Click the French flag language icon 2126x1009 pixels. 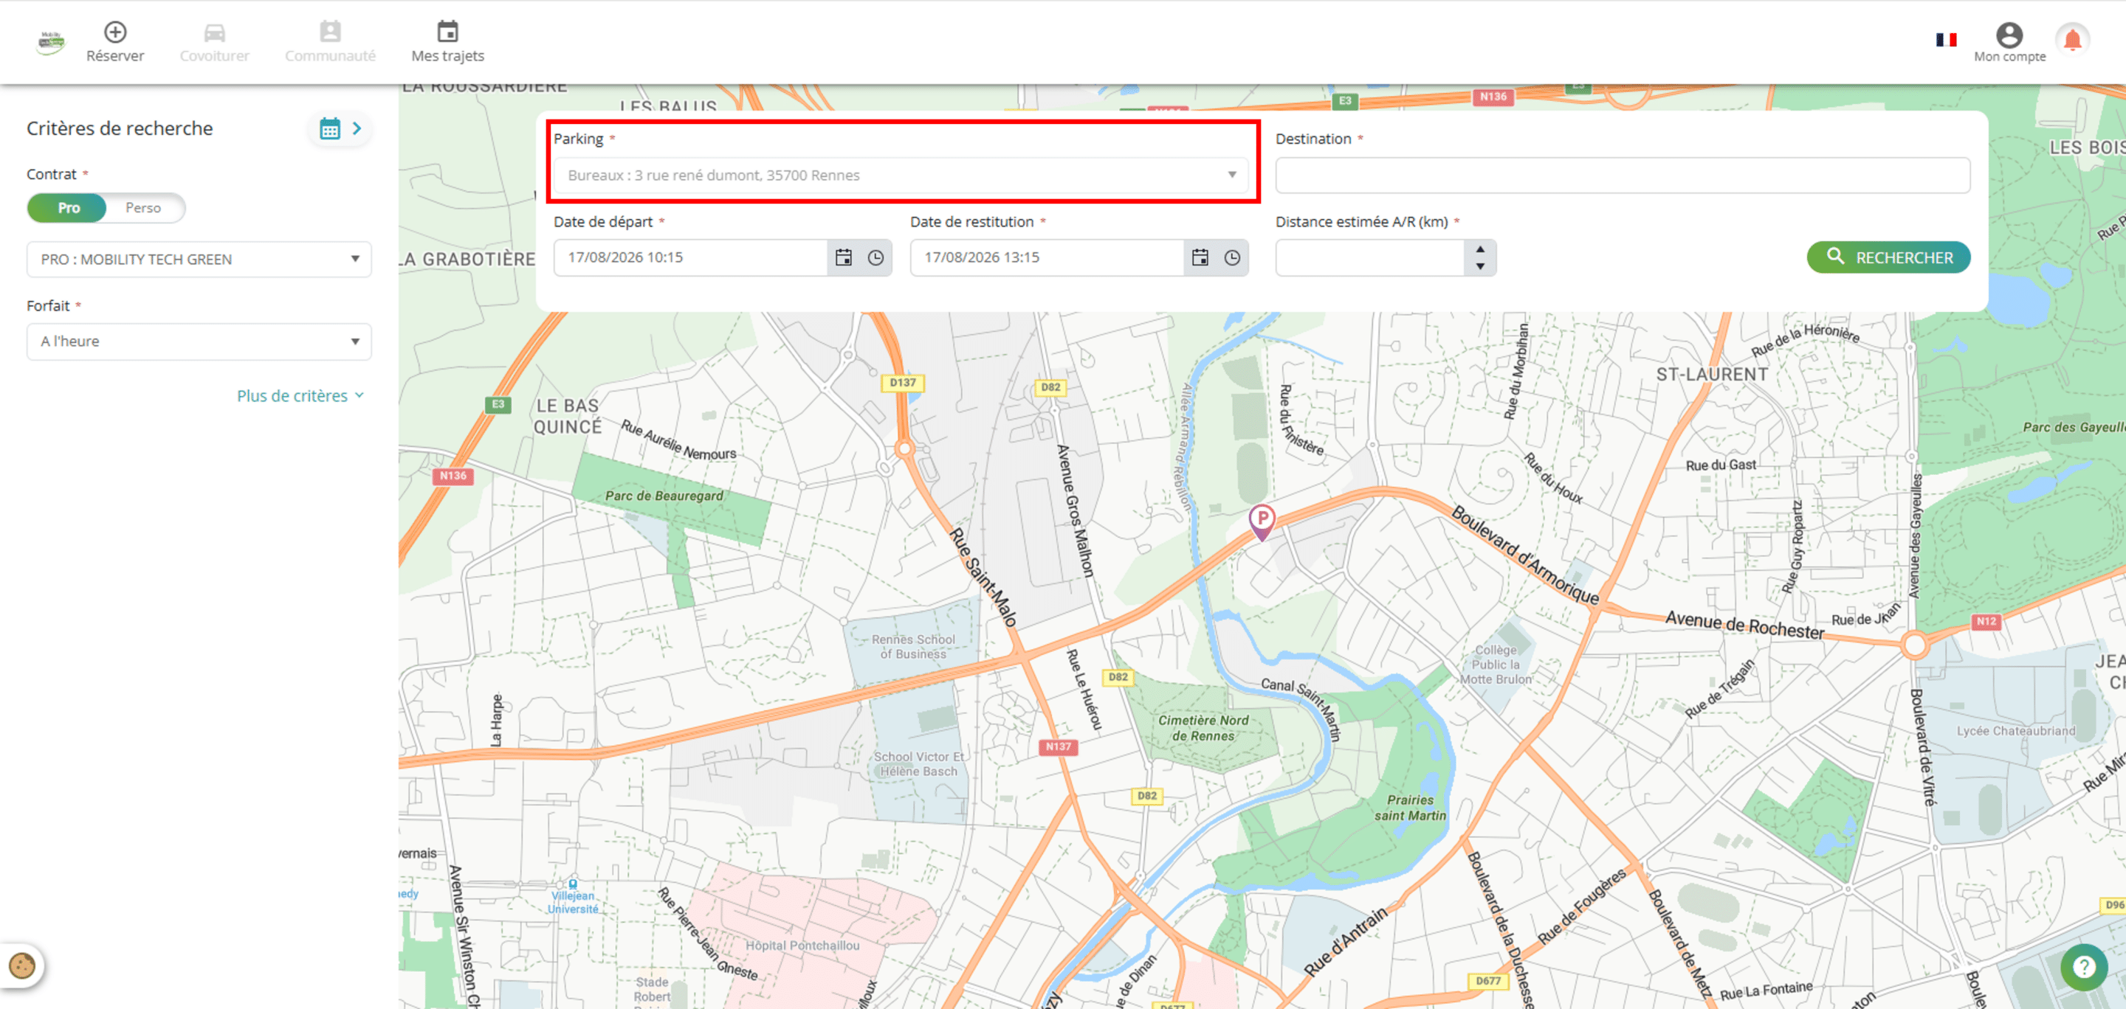1946,40
